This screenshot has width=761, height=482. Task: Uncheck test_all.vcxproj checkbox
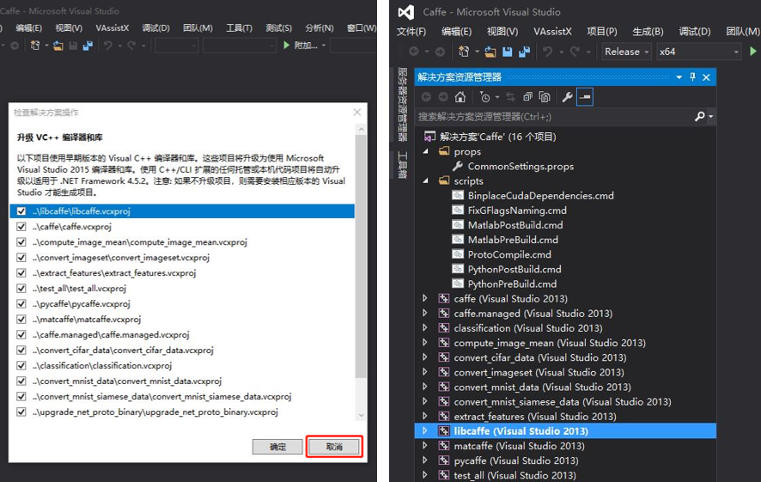pyautogui.click(x=21, y=289)
